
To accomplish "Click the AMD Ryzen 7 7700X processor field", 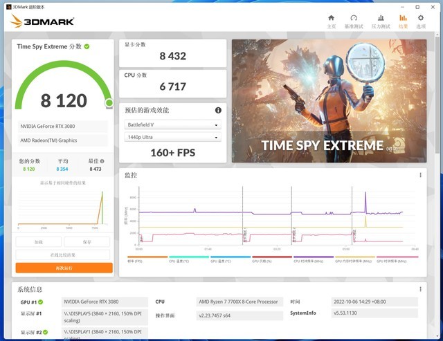I will click(239, 302).
